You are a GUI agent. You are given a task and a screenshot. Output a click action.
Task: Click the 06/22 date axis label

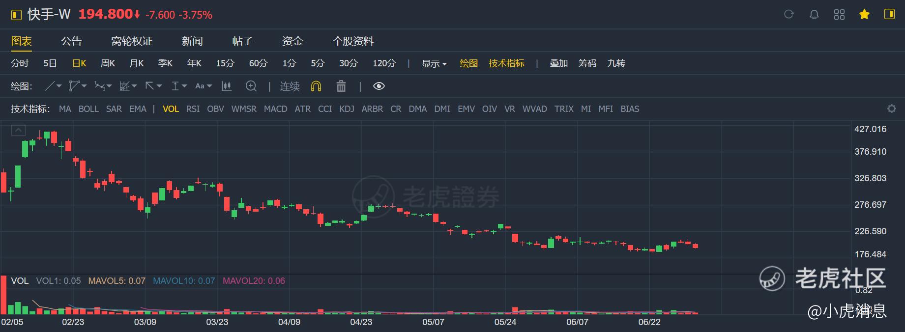click(x=649, y=322)
